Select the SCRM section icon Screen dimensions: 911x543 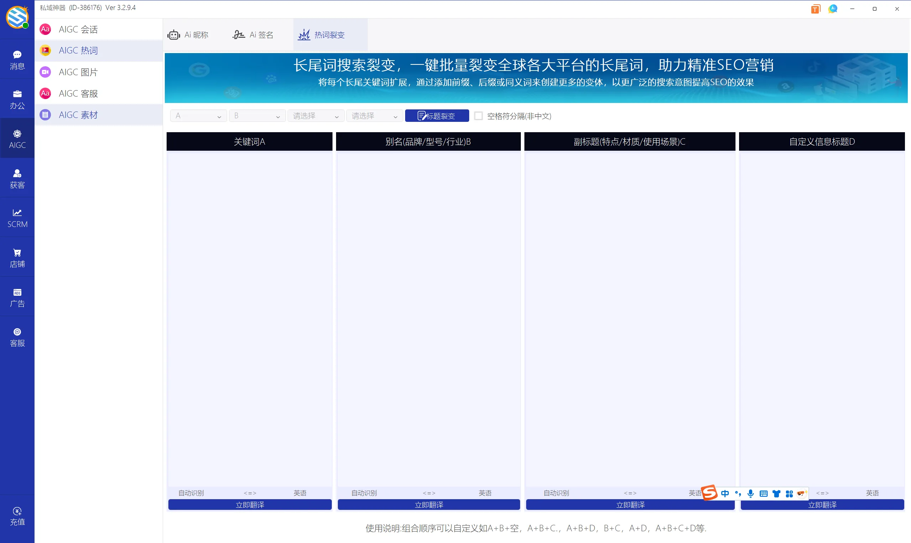(17, 217)
